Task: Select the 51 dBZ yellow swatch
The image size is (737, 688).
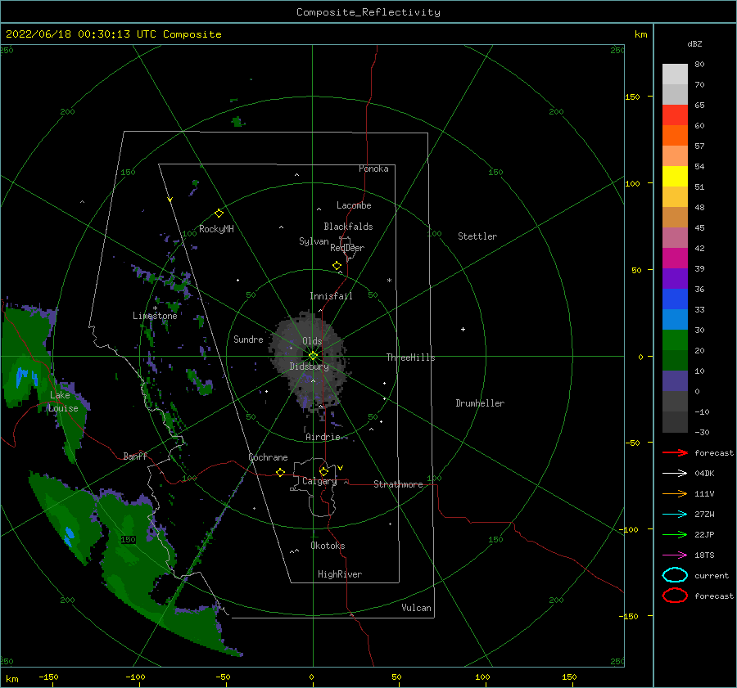Action: tap(675, 176)
